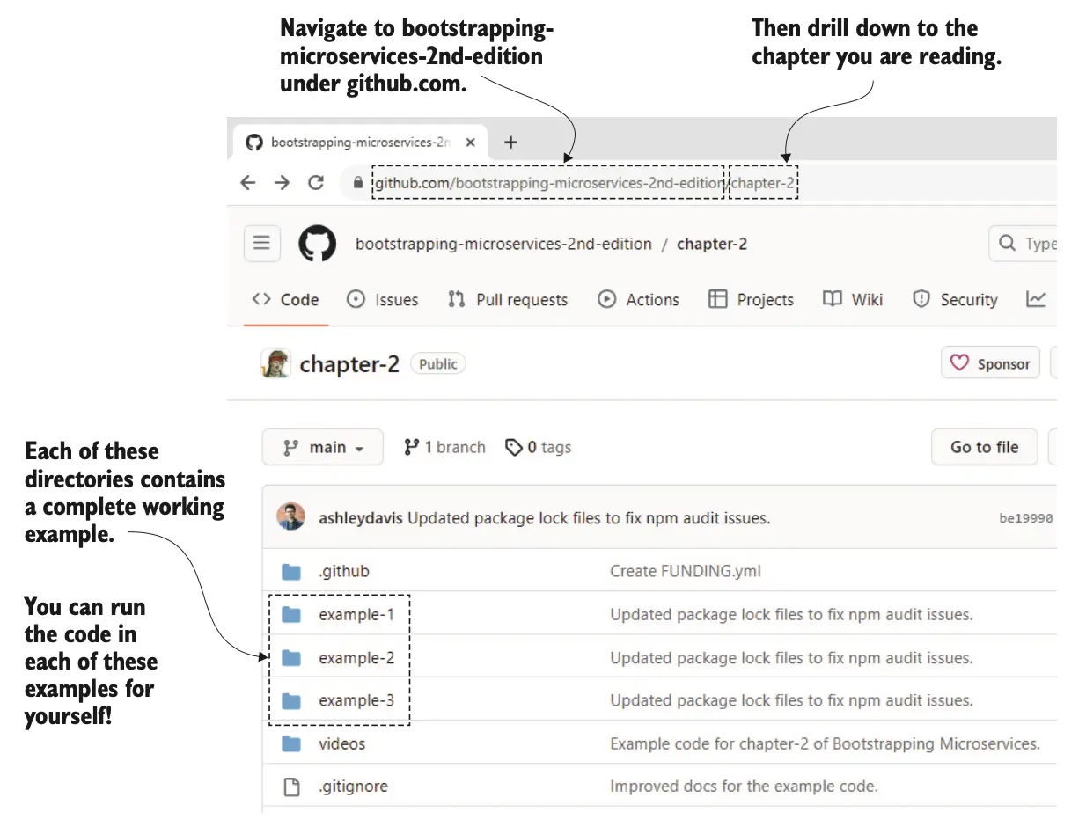The width and height of the screenshot is (1086, 827).
Task: Switch to the Issues tab
Action: tap(383, 300)
